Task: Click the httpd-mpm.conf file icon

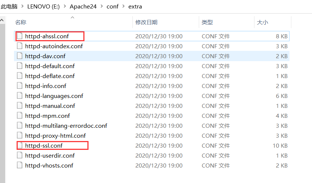Action: 20,116
